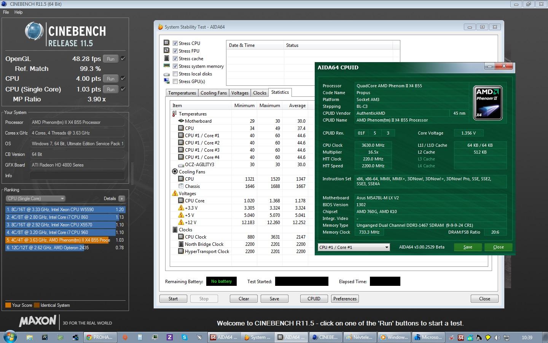Click the Stress CPU chip icon
This screenshot has height=343, width=548.
[x=166, y=43]
